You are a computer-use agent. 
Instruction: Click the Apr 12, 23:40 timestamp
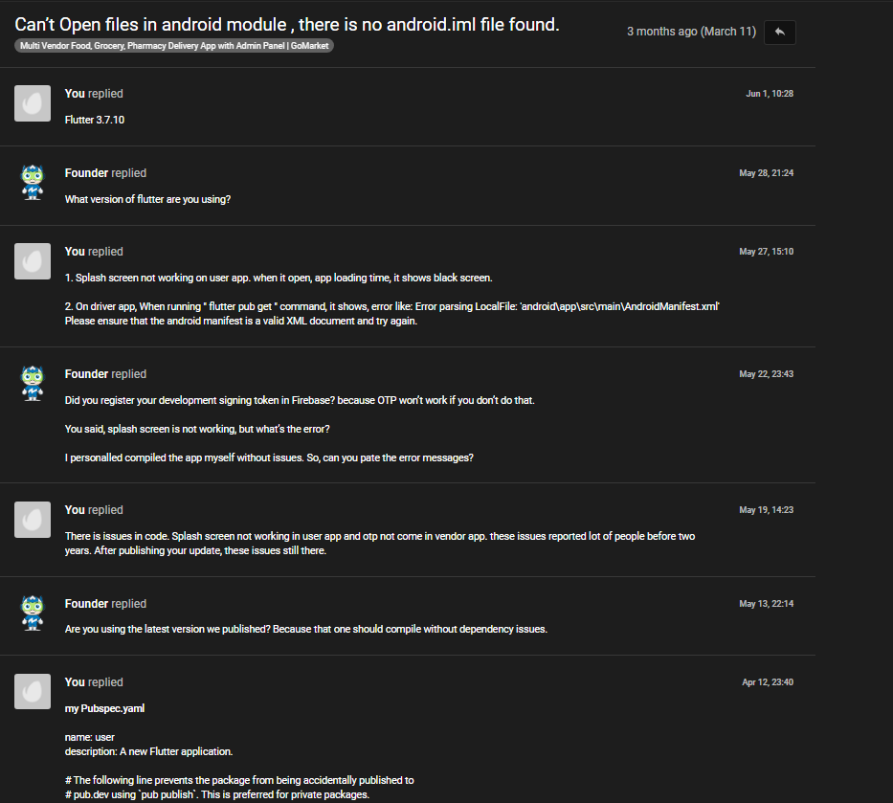pyautogui.click(x=768, y=682)
